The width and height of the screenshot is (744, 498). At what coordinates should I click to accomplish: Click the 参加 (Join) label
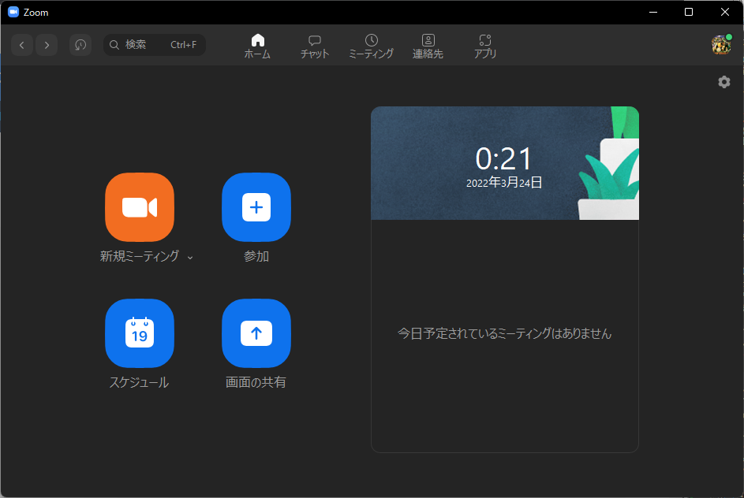coord(256,256)
